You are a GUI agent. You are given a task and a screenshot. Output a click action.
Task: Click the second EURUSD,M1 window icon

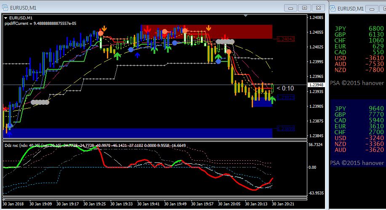333,8
